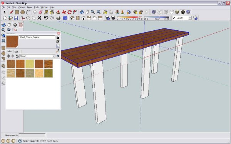231x144 pixels.
Task: Toggle Shadows display icon before date slider
Action: [113, 18]
